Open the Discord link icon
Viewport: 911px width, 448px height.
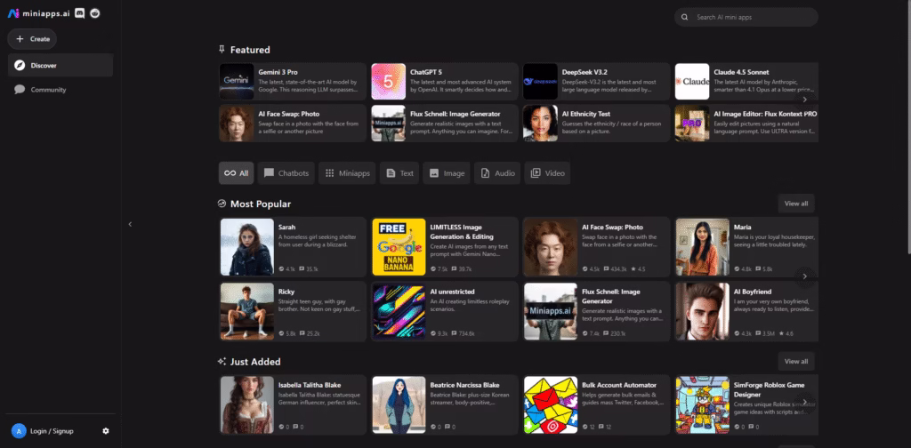[x=80, y=13]
